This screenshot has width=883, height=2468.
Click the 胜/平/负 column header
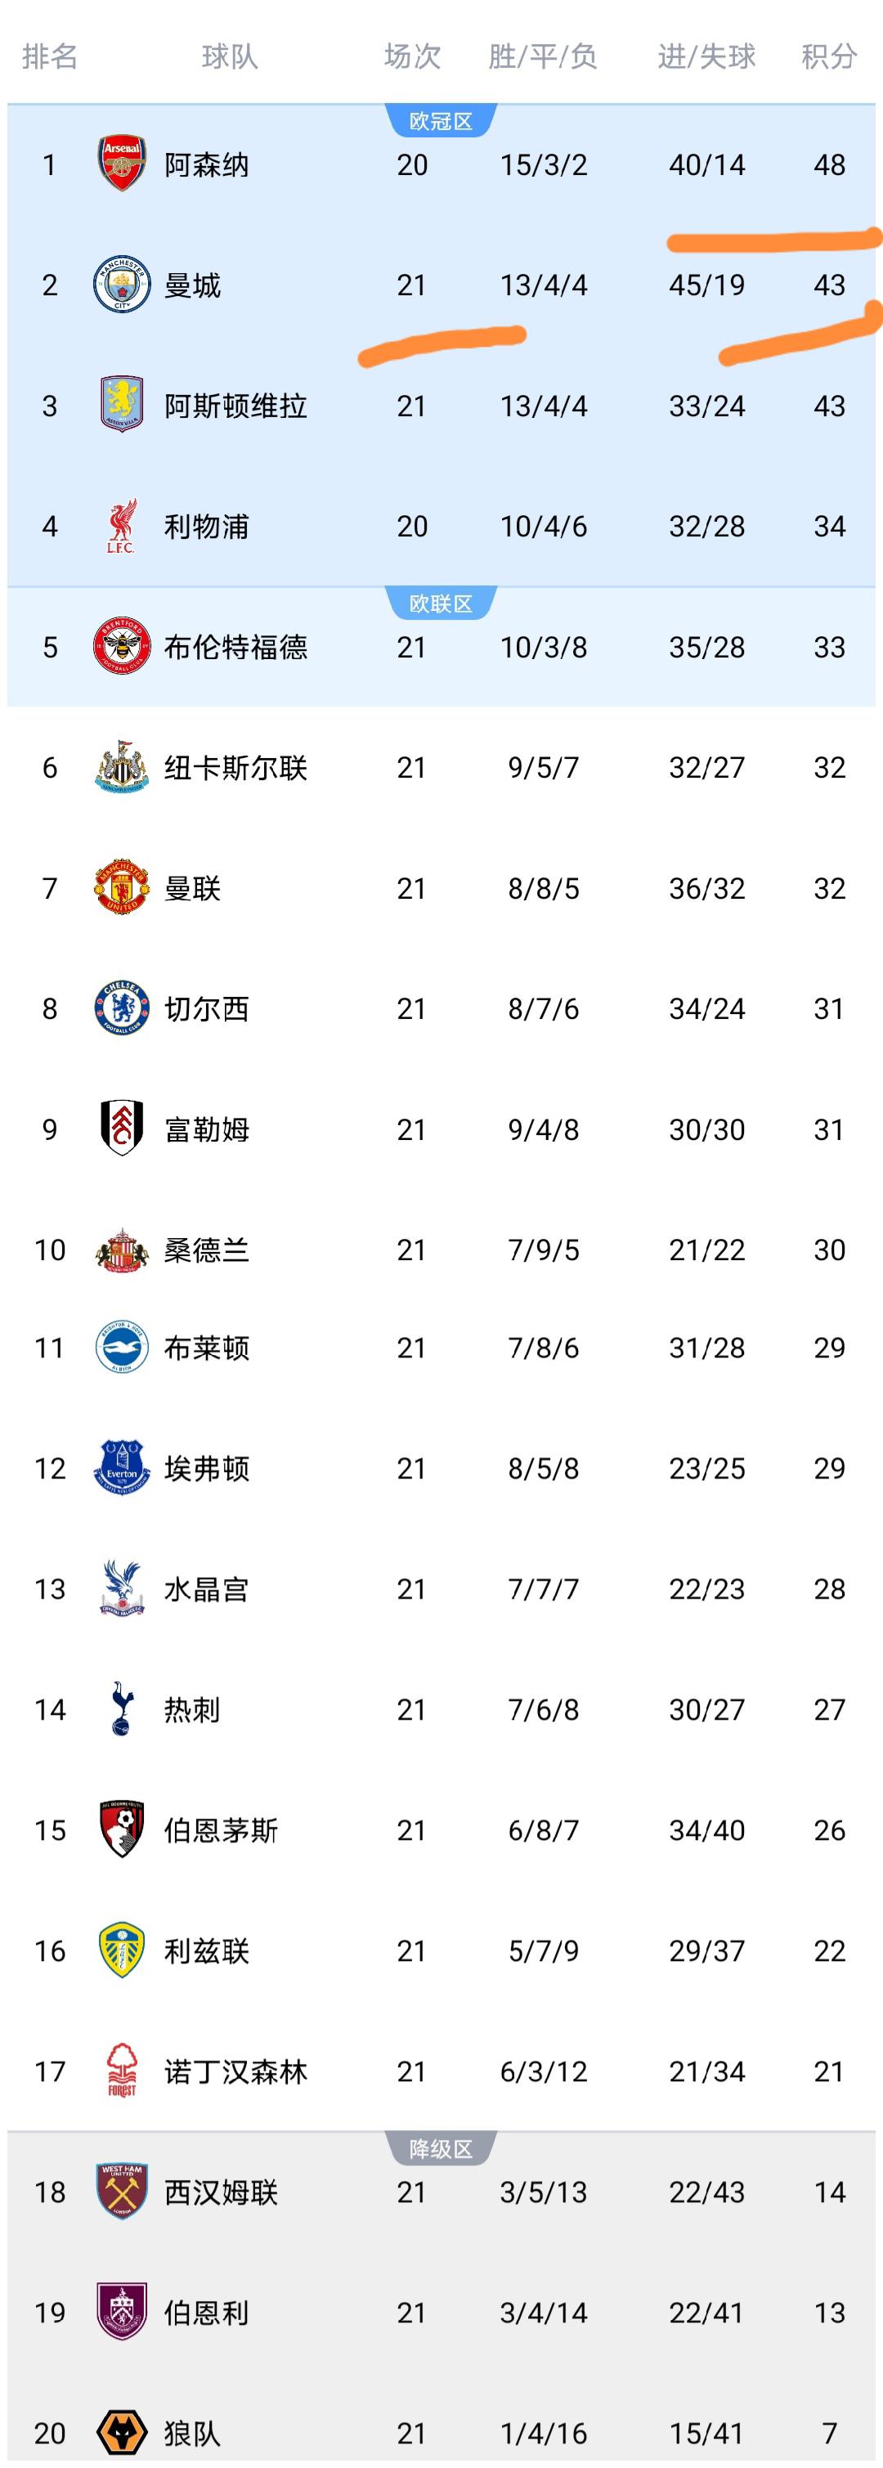coord(542,57)
